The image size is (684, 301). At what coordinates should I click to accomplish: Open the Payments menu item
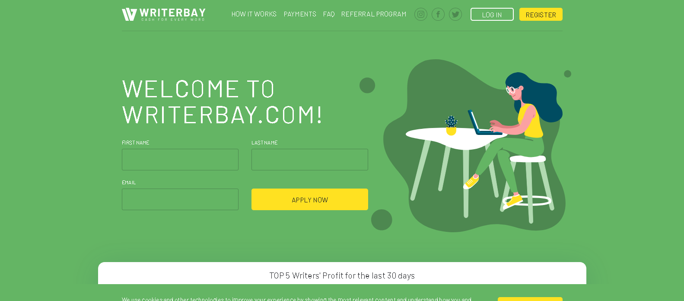(300, 14)
